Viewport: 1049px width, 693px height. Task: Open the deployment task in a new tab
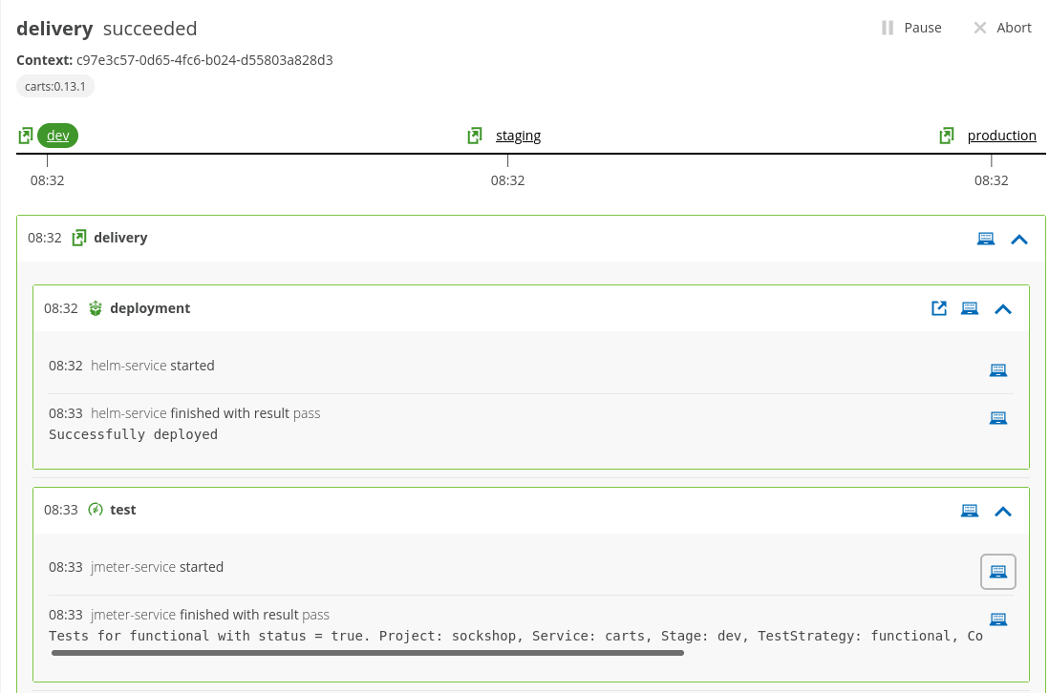click(939, 307)
